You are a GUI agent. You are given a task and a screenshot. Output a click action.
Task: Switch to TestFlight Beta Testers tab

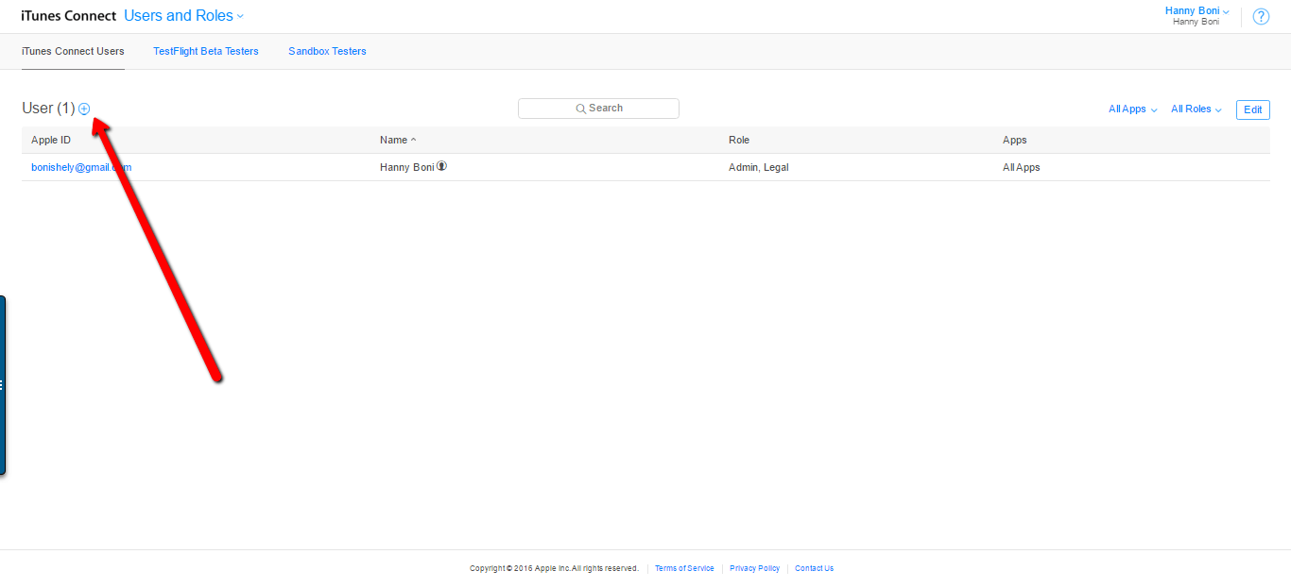tap(206, 51)
